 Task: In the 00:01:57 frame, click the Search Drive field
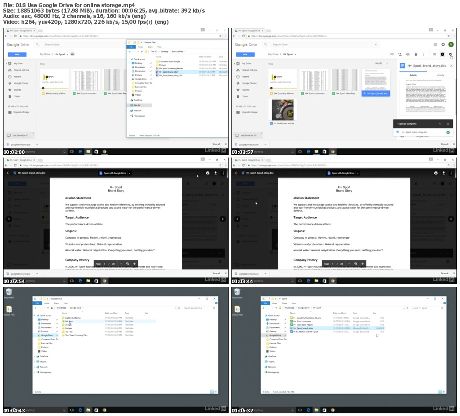(321, 44)
